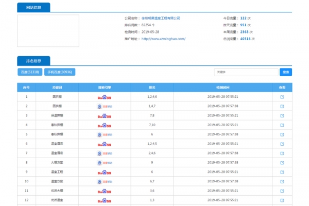Click ranking cell 1,2,4,5
Viewport: 309px width, 206px height.
point(152,144)
